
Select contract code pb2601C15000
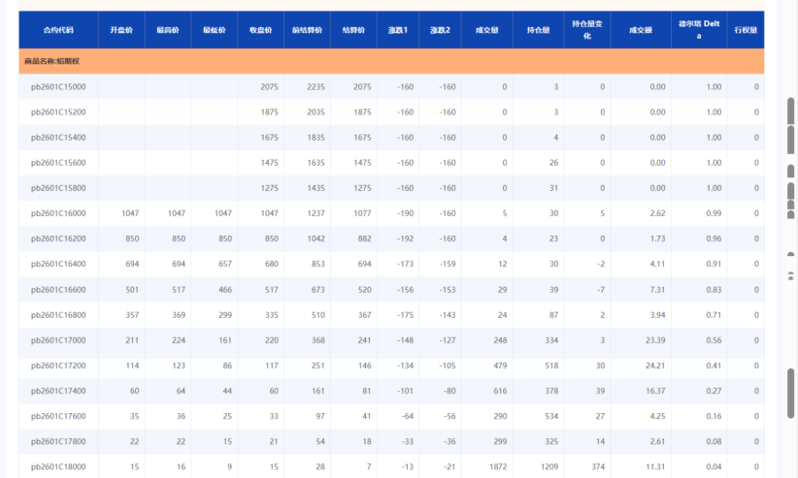(58, 87)
